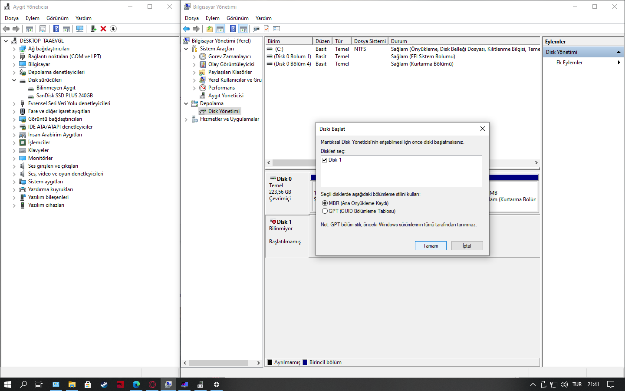Expand İşlemciler node

click(x=14, y=142)
